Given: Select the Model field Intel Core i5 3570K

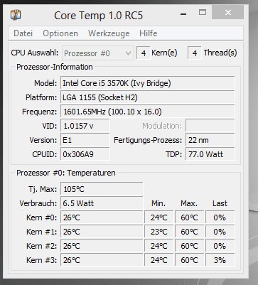Looking at the screenshot, I should pyautogui.click(x=147, y=83).
